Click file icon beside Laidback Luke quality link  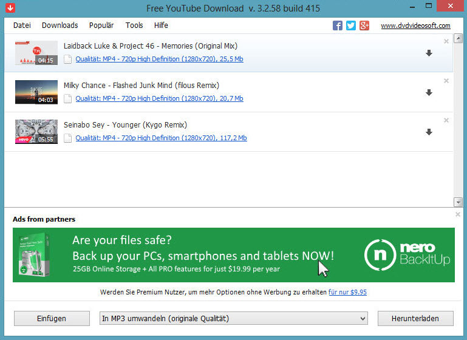[x=68, y=59]
